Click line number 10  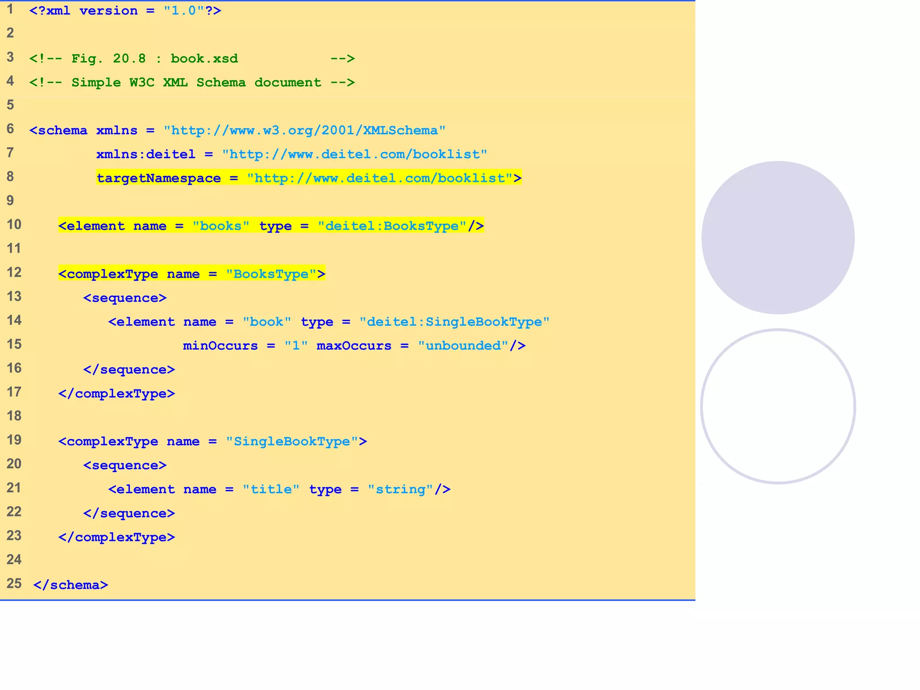(14, 225)
